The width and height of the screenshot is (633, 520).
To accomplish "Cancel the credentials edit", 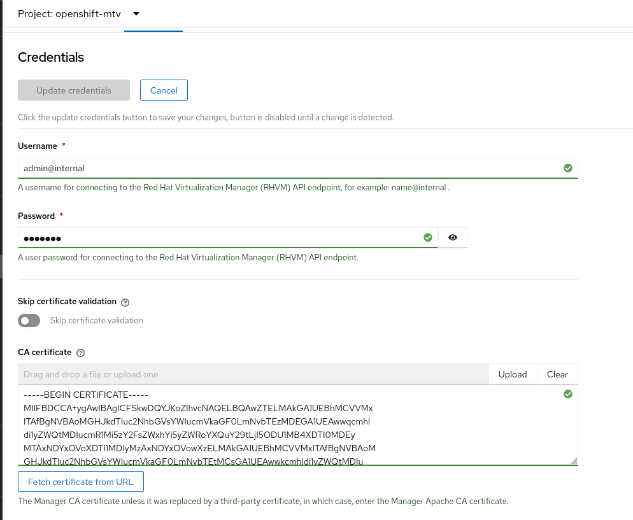I will click(164, 90).
